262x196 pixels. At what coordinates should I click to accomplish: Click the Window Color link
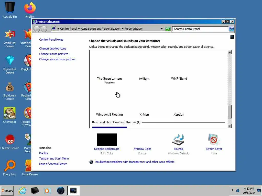[x=143, y=149]
